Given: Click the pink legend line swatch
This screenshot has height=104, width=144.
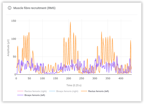Looking at the screenshot, I should 20,91.
